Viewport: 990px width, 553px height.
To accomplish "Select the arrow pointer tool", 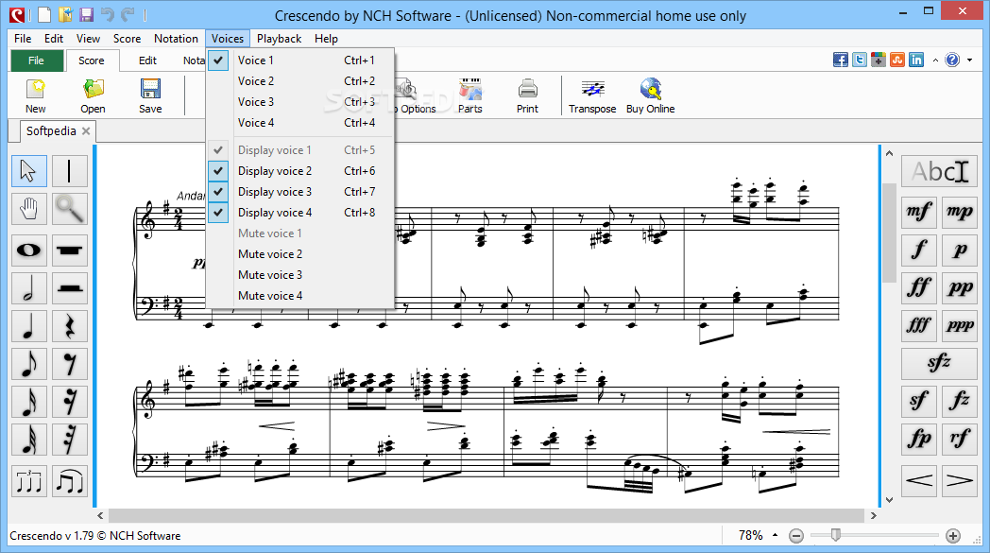I will coord(29,171).
